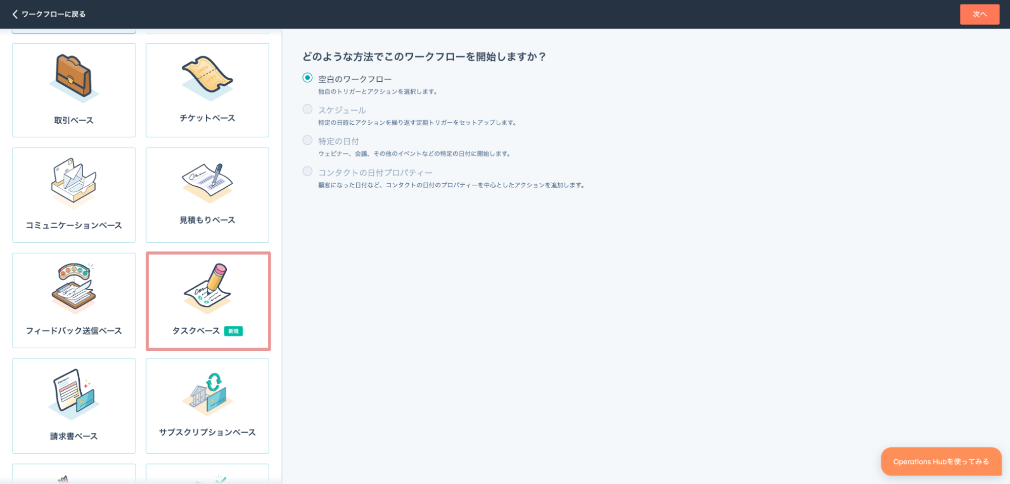Click the invoice icon for 請求書ベース
This screenshot has width=1010, height=484.
pos(74,394)
